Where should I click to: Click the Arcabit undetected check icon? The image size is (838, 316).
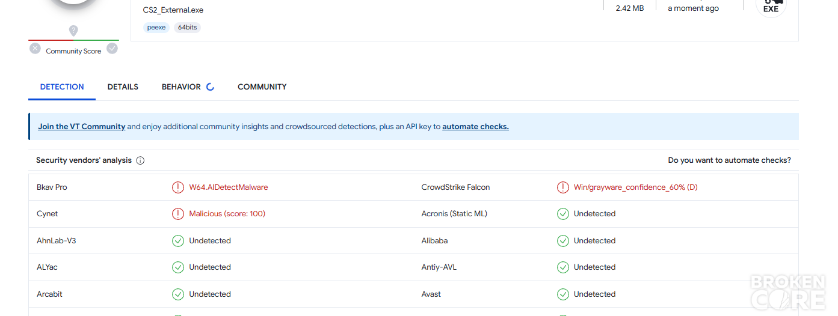coord(178,294)
